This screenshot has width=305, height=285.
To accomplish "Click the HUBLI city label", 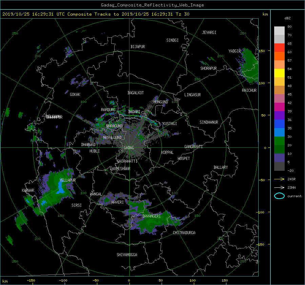I will tap(94, 151).
